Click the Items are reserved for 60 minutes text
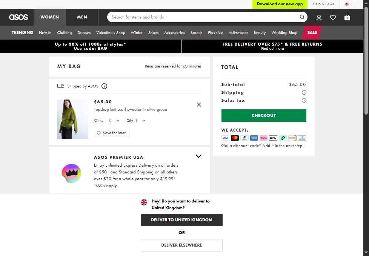 point(173,66)
